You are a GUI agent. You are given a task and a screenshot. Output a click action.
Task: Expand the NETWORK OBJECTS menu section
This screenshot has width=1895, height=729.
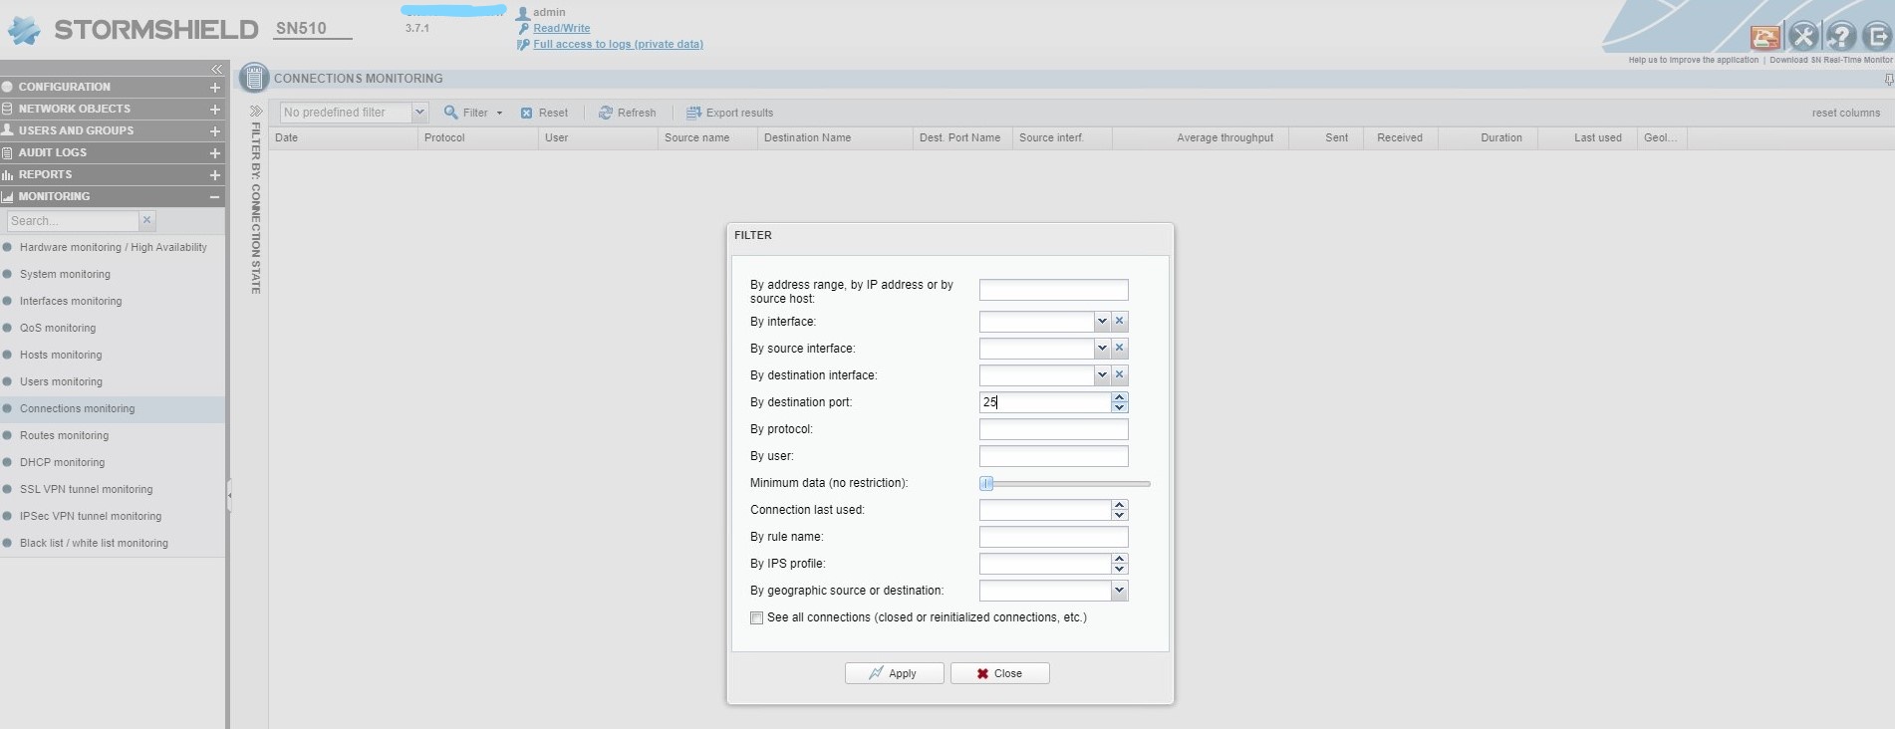(214, 109)
